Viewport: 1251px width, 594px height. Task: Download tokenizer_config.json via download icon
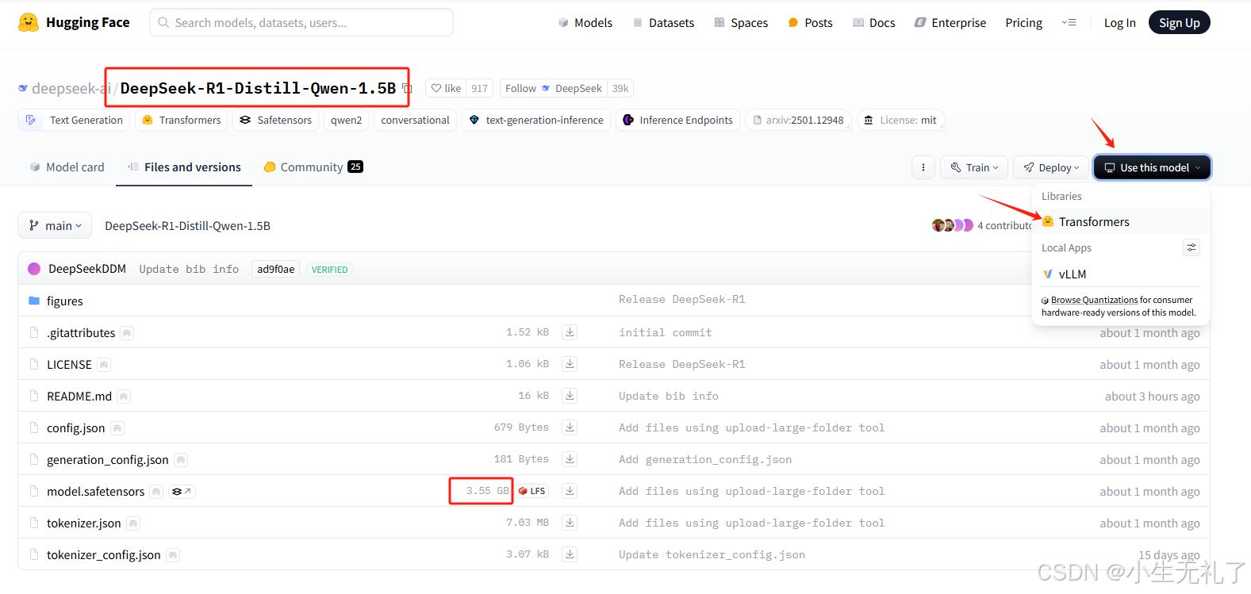point(570,554)
